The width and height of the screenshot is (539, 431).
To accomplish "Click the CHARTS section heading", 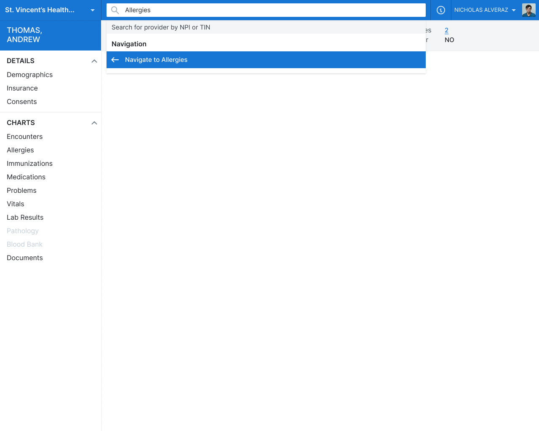I will (x=21, y=123).
